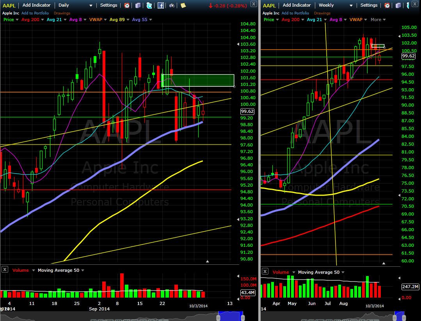Select the small rectangle drawing on the Weekly chart
The image size is (421, 321).
(378, 46)
